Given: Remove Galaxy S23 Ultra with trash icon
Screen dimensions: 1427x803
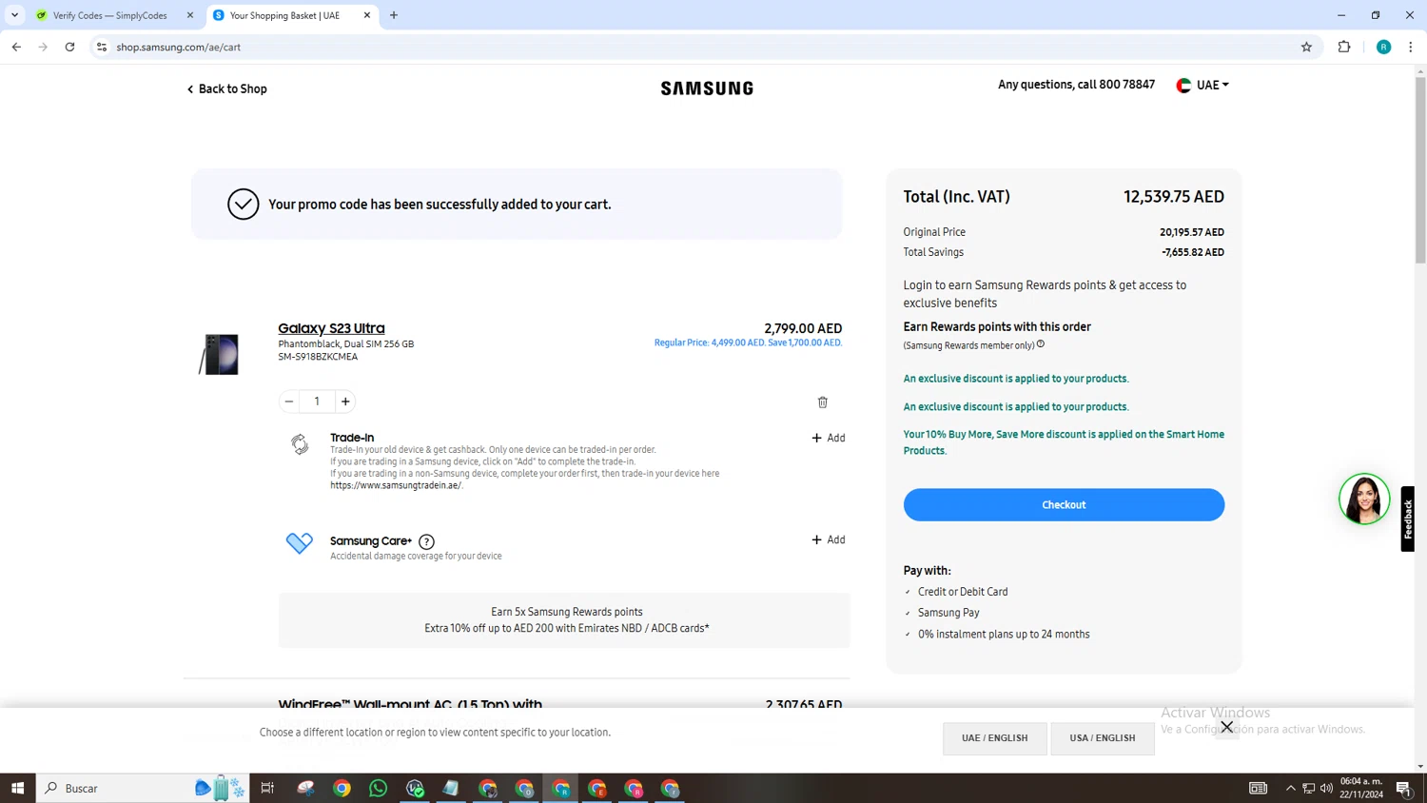Looking at the screenshot, I should (823, 402).
